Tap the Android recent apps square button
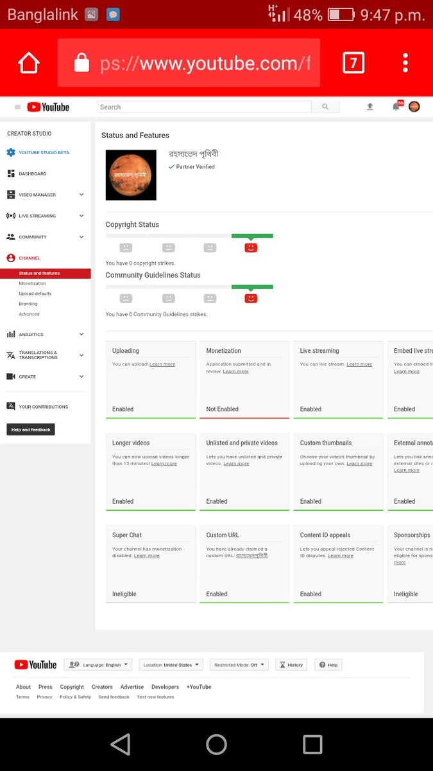433x771 pixels. point(312,744)
